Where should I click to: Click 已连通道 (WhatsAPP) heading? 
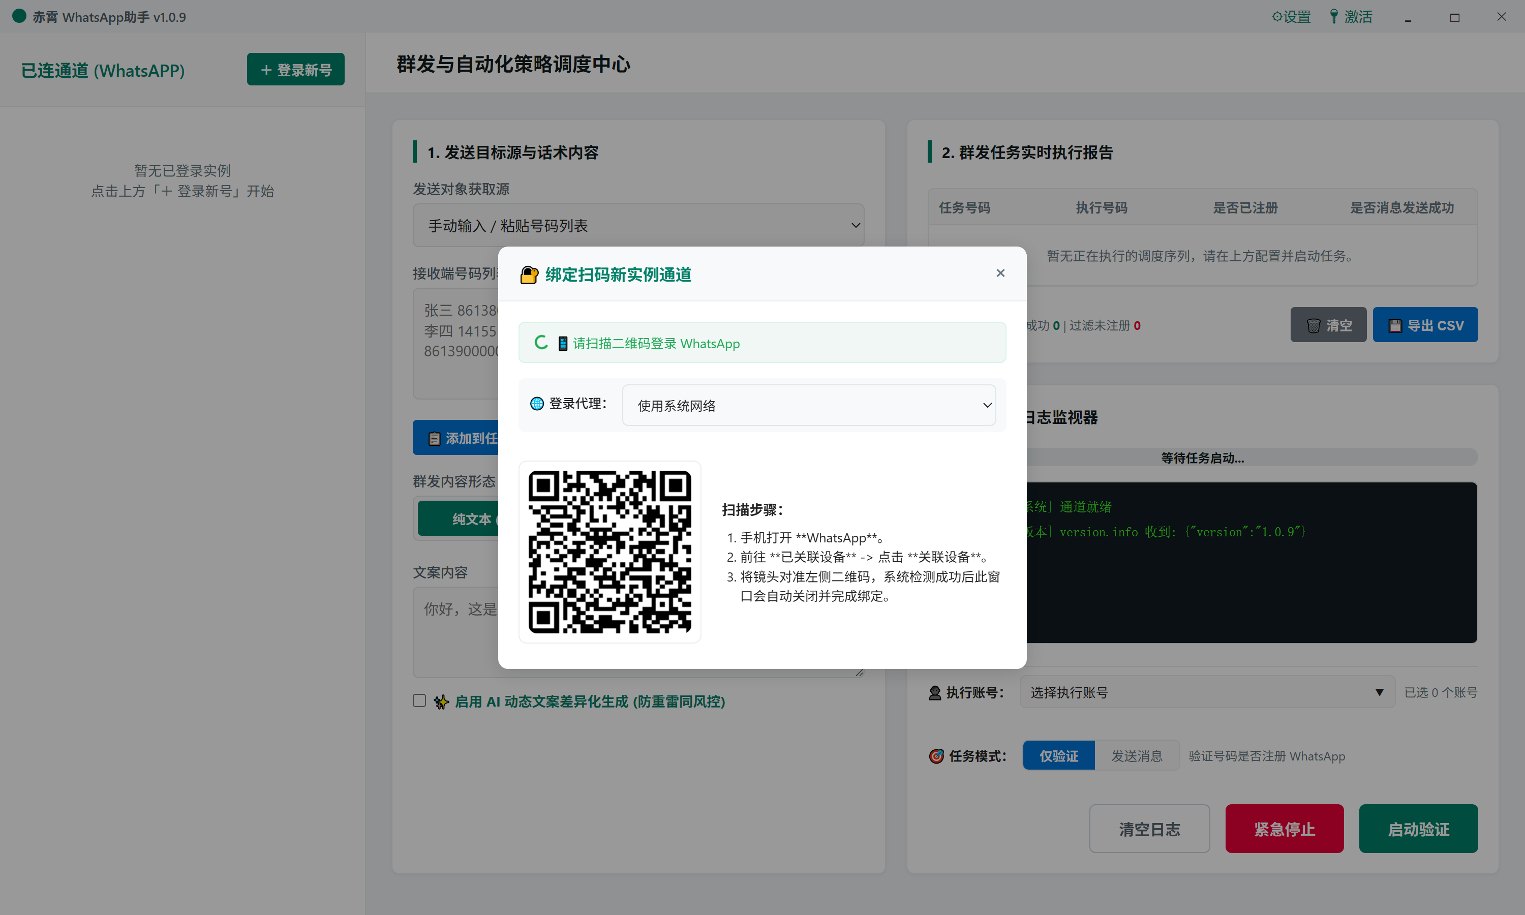(x=102, y=71)
